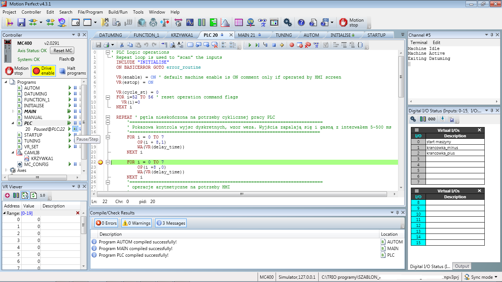Click the Save icon in main toolbar
The width and height of the screenshot is (502, 282).
tap(21, 22)
